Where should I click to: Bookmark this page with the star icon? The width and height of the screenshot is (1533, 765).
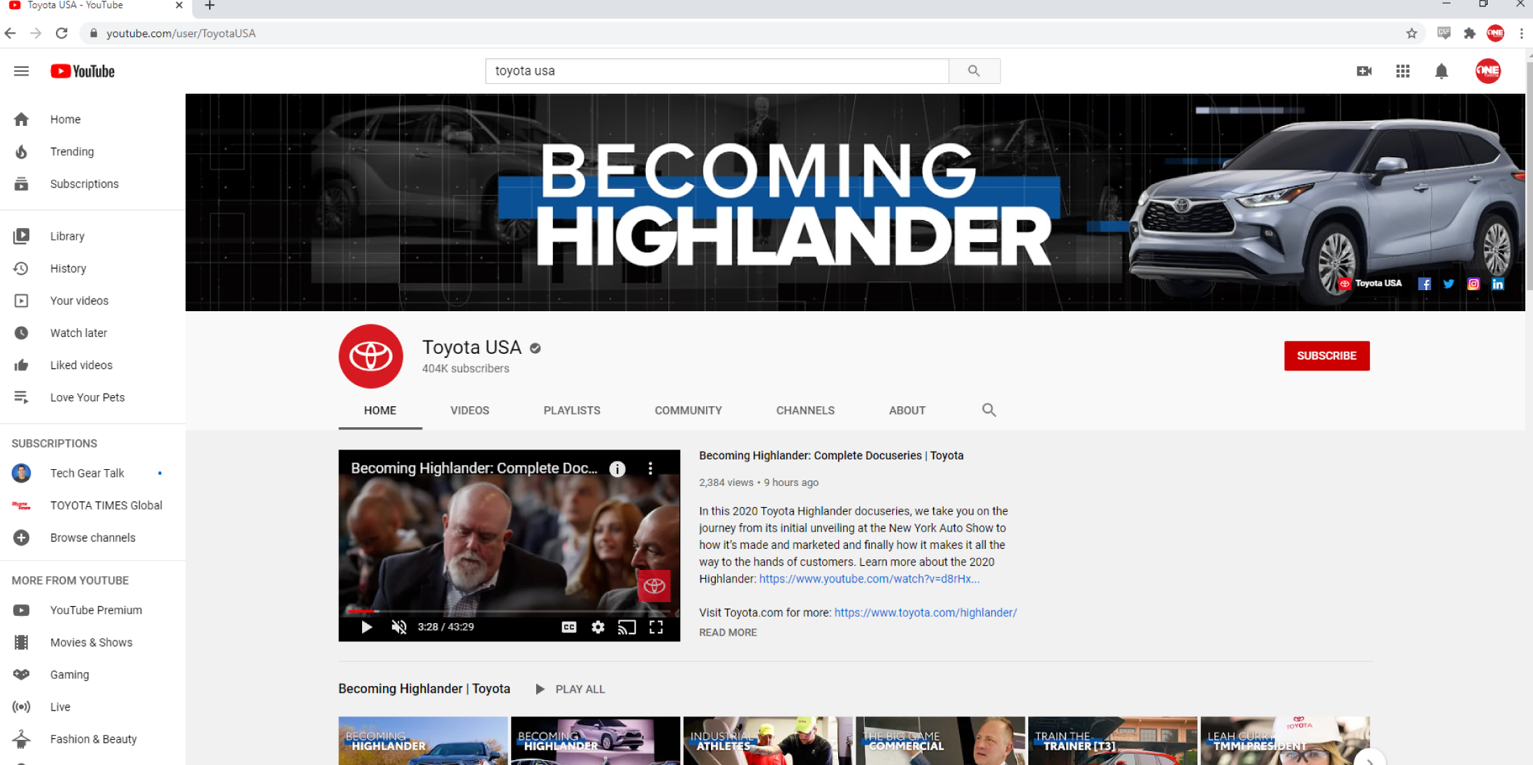click(x=1411, y=33)
